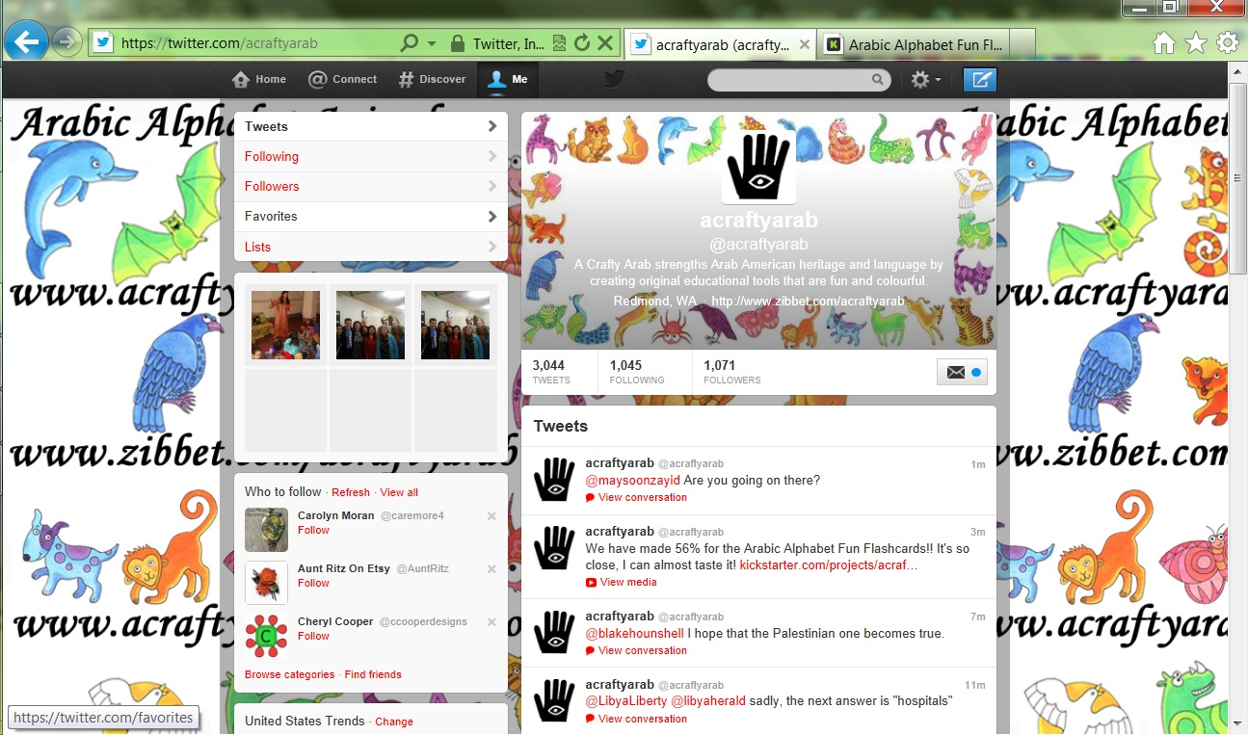Viewport: 1248px width, 735px height.
Task: Open browser tools gear icon
Action: [x=1228, y=42]
